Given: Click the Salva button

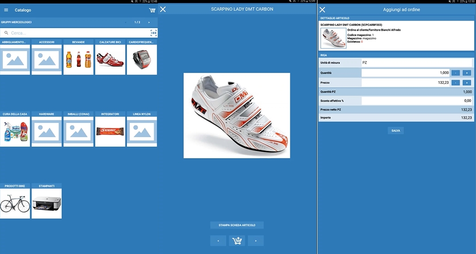Looking at the screenshot, I should (395, 131).
